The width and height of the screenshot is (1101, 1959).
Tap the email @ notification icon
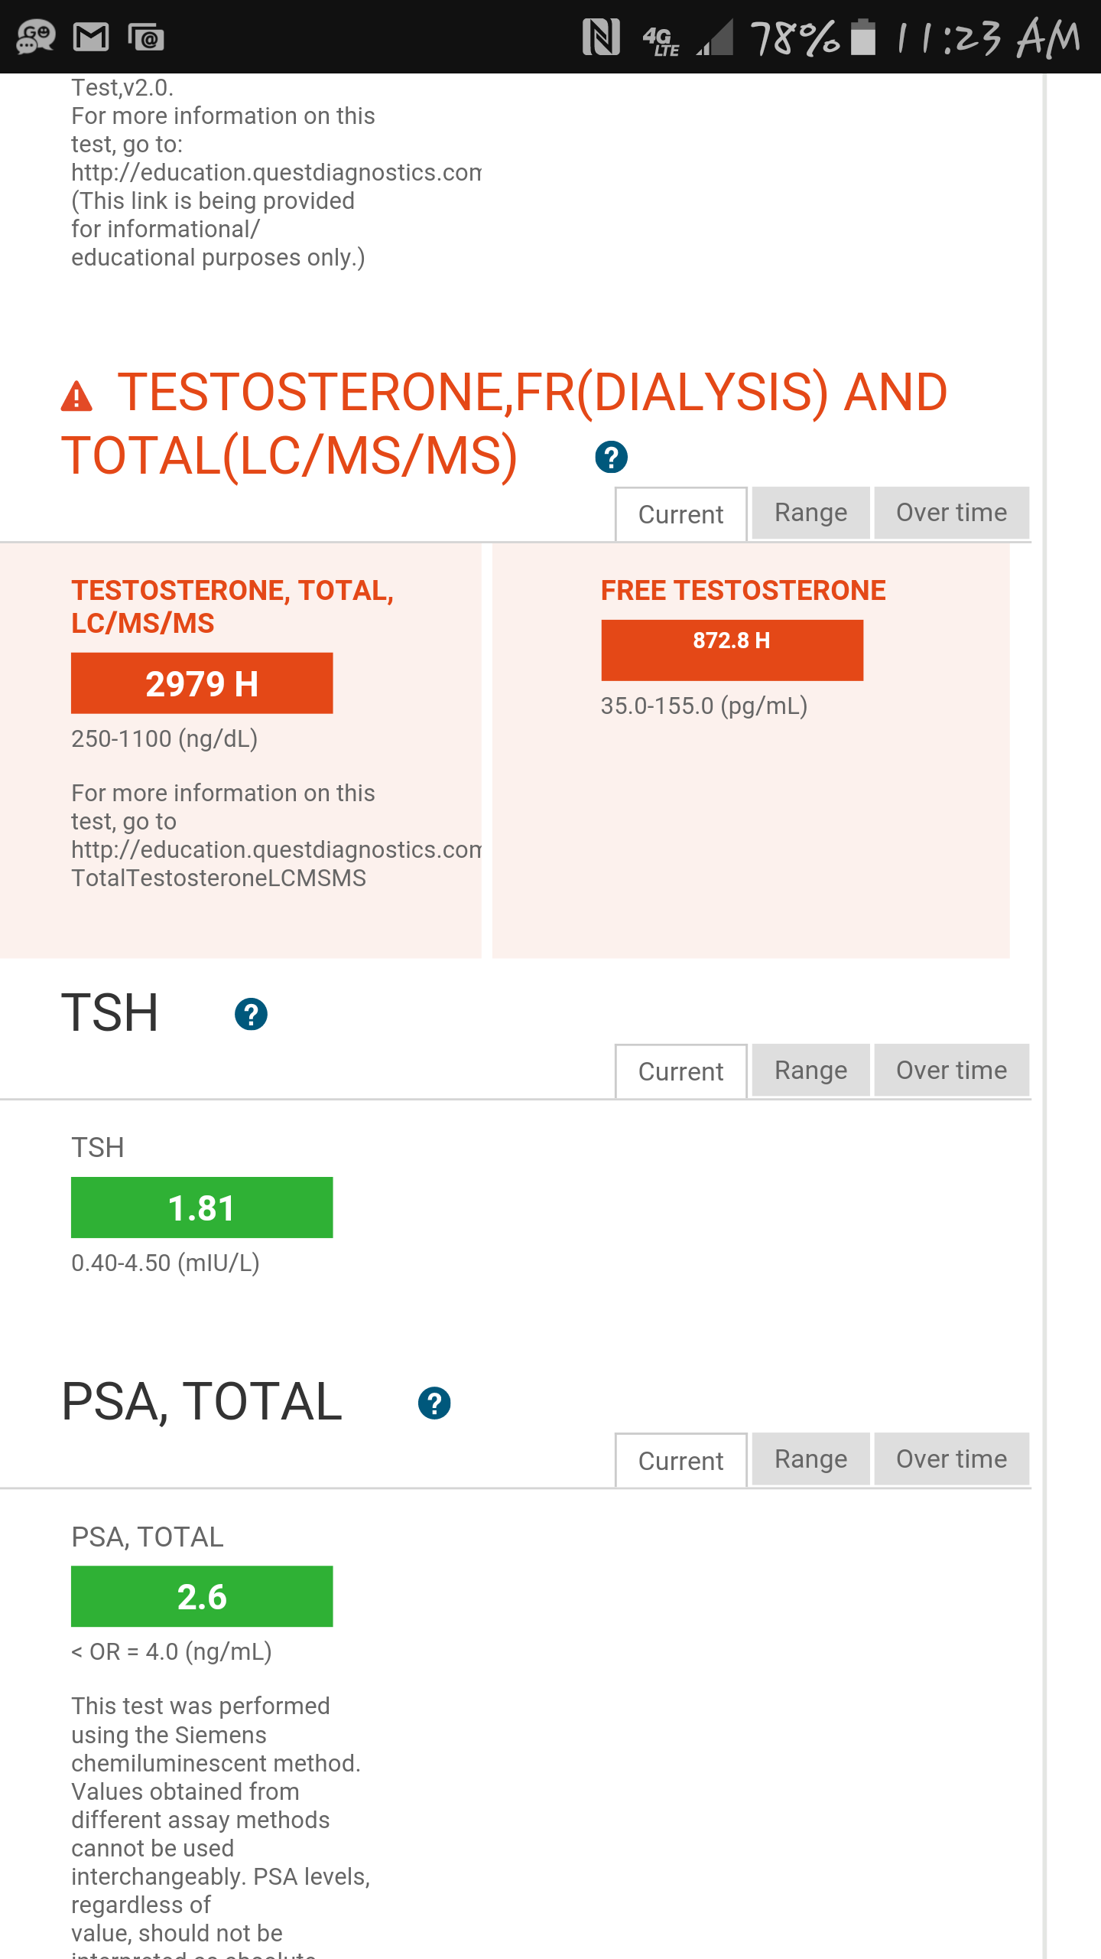click(146, 37)
